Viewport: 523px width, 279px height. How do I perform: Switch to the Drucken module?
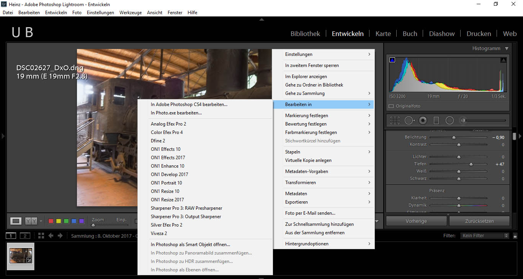tap(479, 34)
